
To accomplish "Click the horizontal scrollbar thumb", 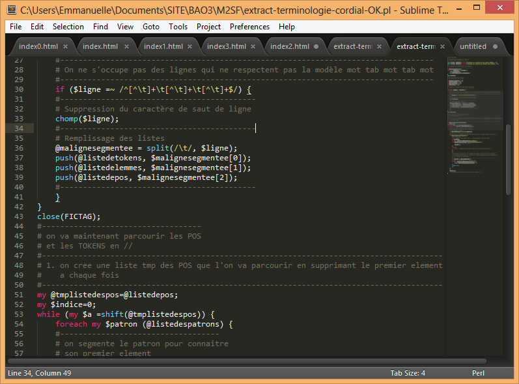I will click(x=247, y=361).
